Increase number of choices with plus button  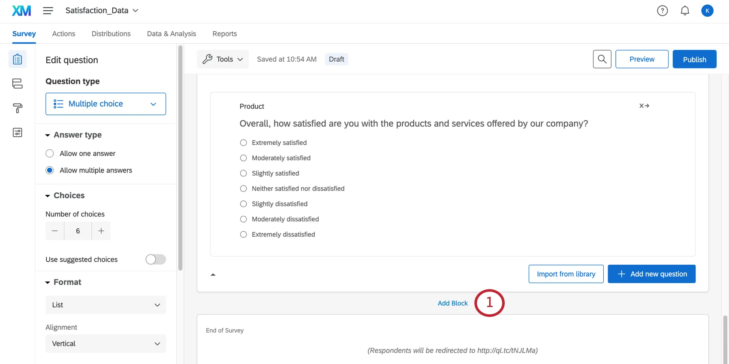[101, 231]
